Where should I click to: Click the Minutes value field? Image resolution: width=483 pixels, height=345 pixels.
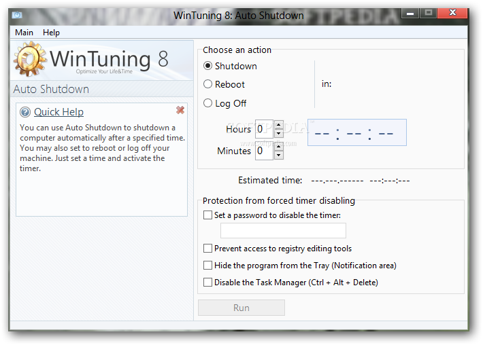click(x=264, y=151)
